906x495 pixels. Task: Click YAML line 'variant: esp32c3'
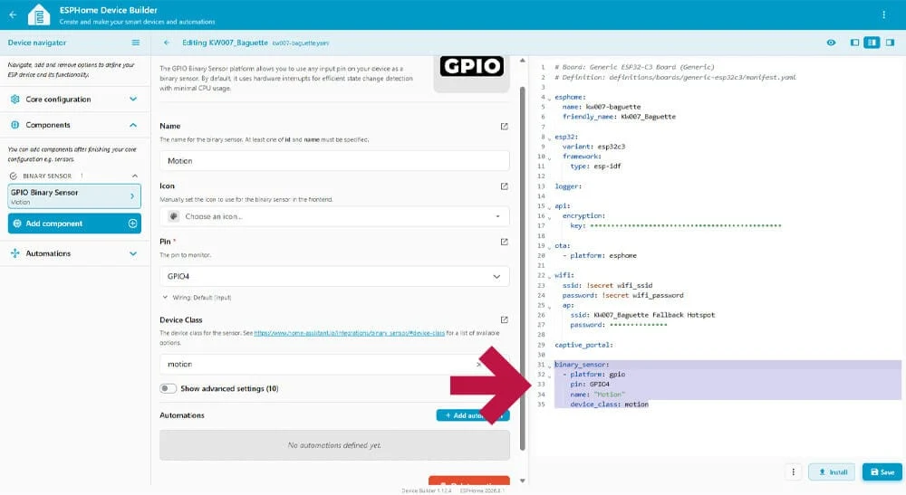tap(593, 147)
